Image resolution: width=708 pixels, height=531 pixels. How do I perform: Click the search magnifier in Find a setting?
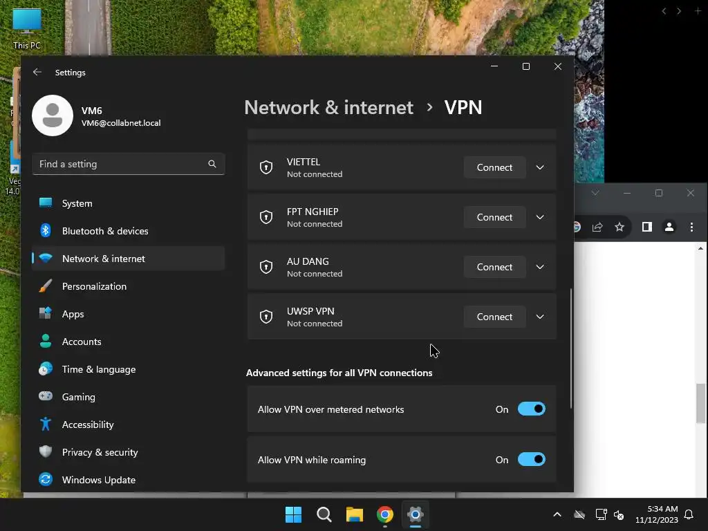coord(212,164)
